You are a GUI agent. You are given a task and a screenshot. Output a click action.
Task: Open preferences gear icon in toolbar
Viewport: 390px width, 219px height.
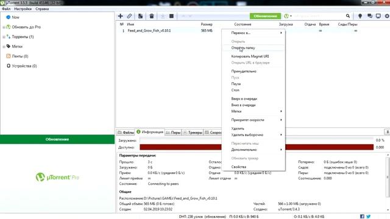387,16
